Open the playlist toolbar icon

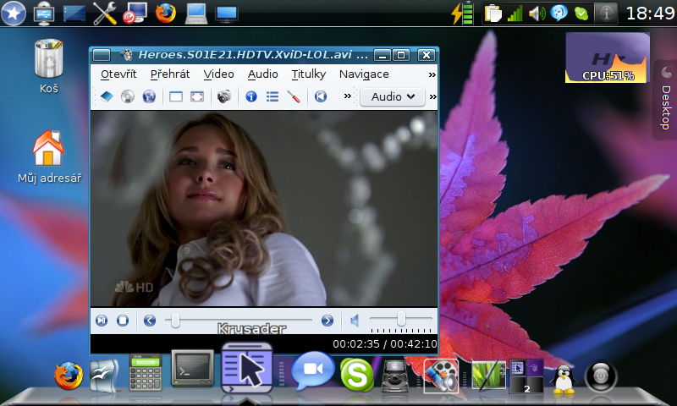coord(272,96)
